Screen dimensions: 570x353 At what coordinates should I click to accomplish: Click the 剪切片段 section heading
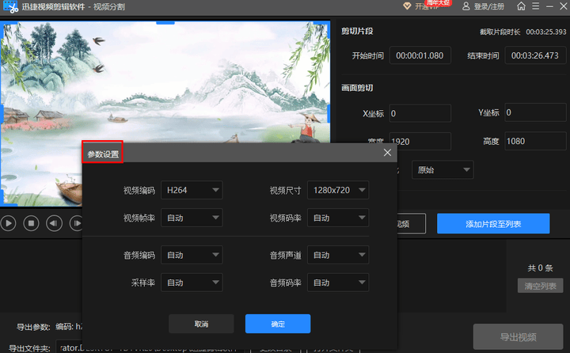coord(357,32)
